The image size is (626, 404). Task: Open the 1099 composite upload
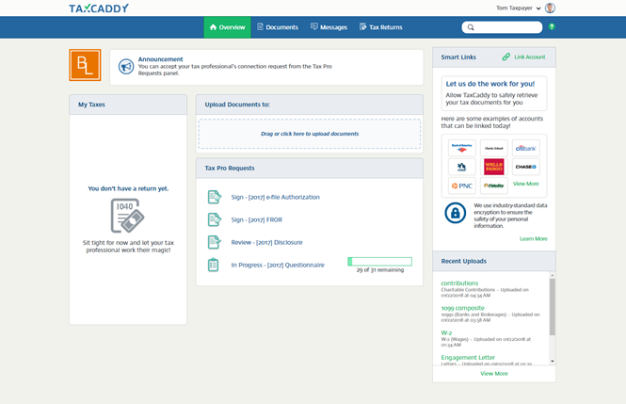pyautogui.click(x=462, y=308)
